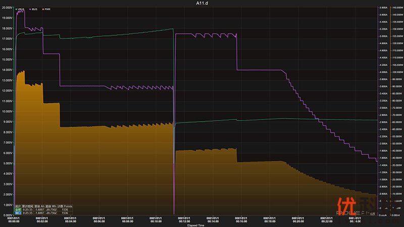Click the chart title A11.d

click(x=201, y=3)
